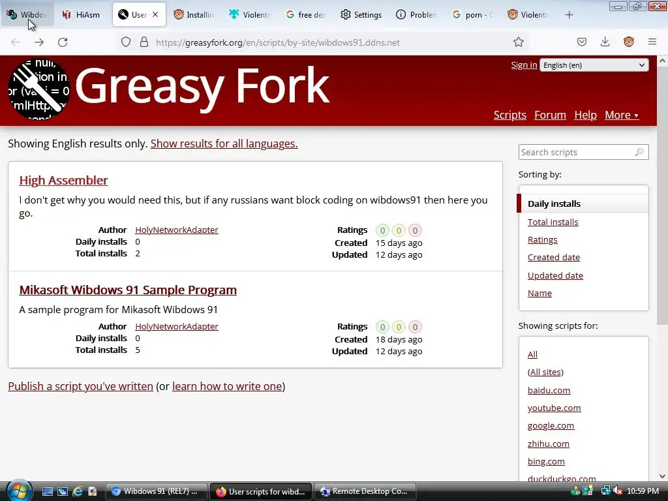The height and width of the screenshot is (501, 668).
Task: Open the High Assembler script
Action: coord(63,180)
